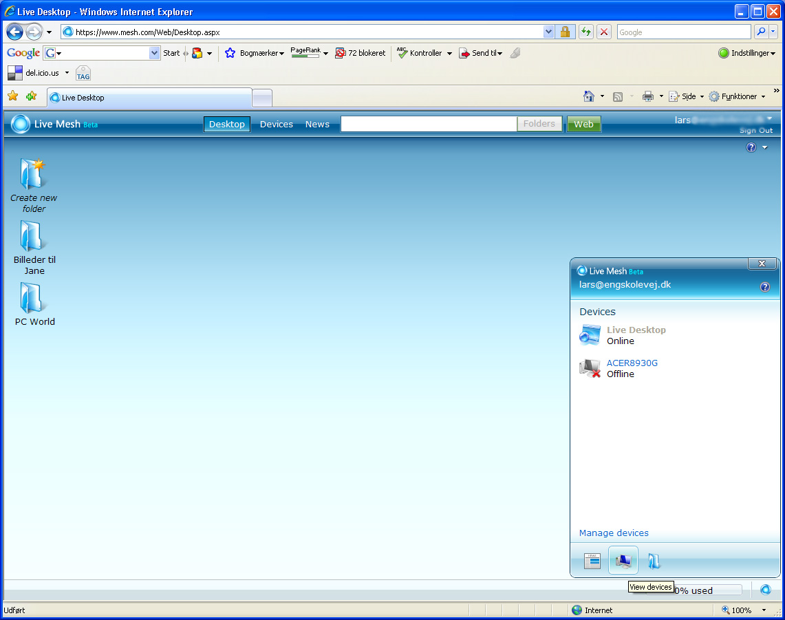
Task: Click the Live Mesh search input field
Action: tap(429, 124)
